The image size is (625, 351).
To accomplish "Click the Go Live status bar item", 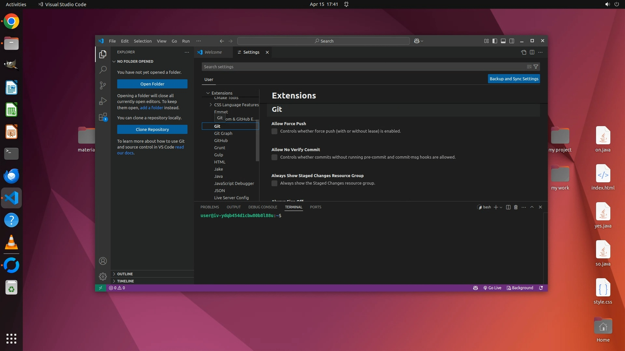I will point(492,288).
